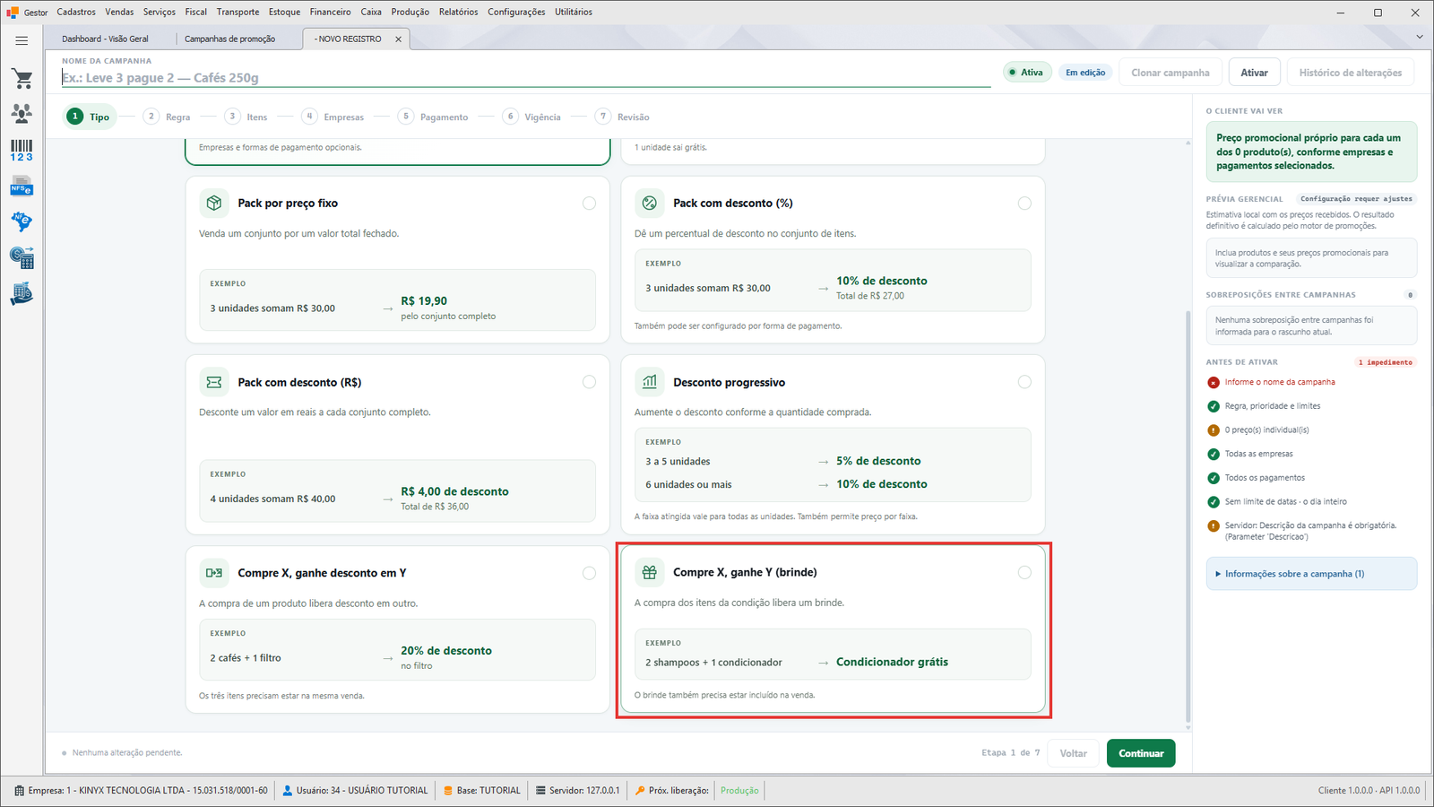Click the Pack com desconto (%) percent icon
This screenshot has width=1434, height=807.
click(650, 204)
